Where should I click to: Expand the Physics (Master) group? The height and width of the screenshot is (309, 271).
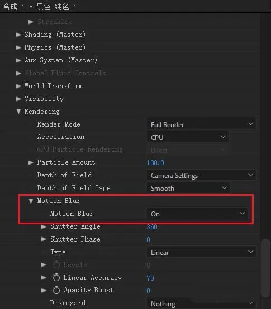[x=18, y=47]
